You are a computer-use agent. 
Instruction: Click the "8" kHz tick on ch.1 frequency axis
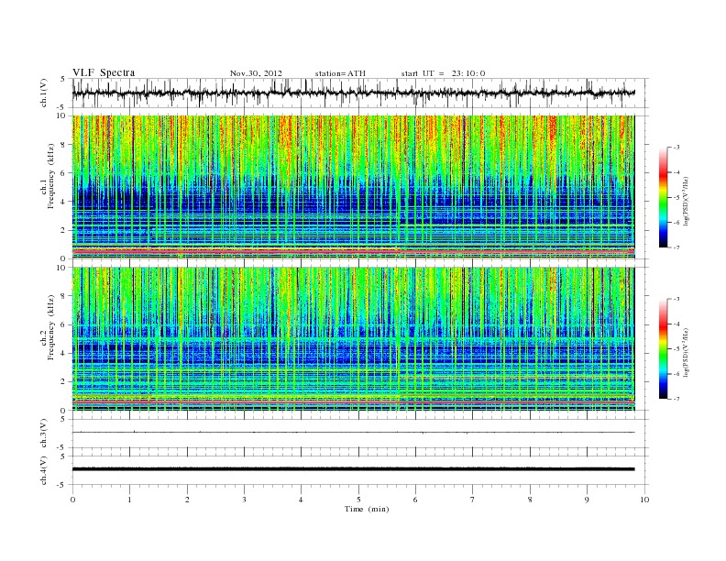[64, 145]
